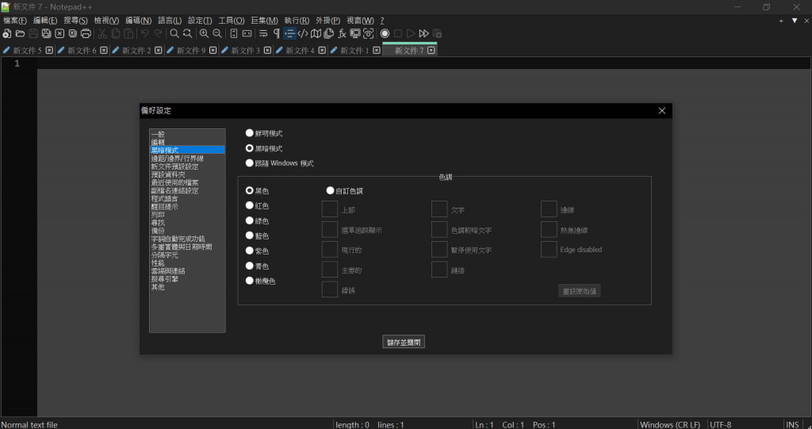Click INS mode in status bar
The width and height of the screenshot is (812, 429).
tap(792, 424)
